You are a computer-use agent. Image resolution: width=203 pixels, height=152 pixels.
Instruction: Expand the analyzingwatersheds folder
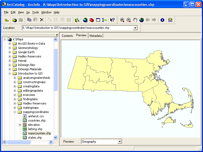pos(15,78)
